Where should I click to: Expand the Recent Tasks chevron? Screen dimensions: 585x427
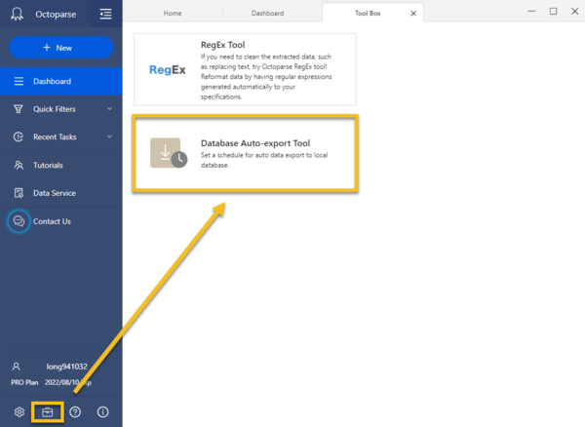(x=109, y=136)
